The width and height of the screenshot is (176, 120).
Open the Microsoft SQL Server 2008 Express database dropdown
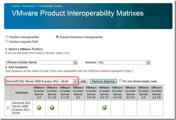click(x=41, y=81)
